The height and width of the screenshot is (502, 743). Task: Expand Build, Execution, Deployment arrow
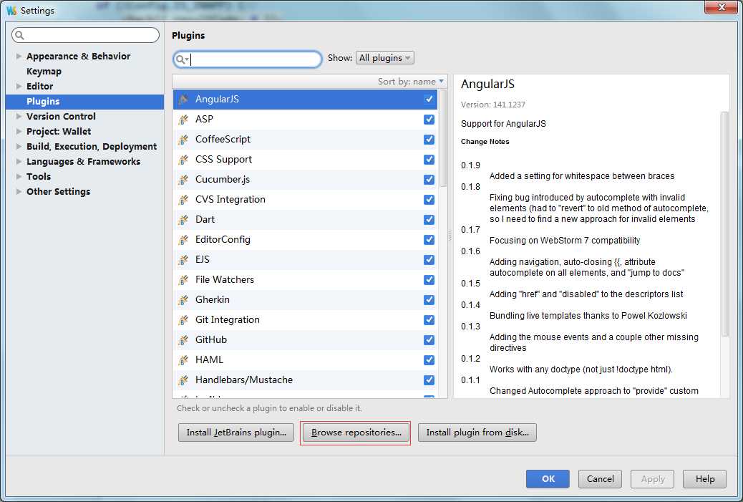click(x=19, y=147)
